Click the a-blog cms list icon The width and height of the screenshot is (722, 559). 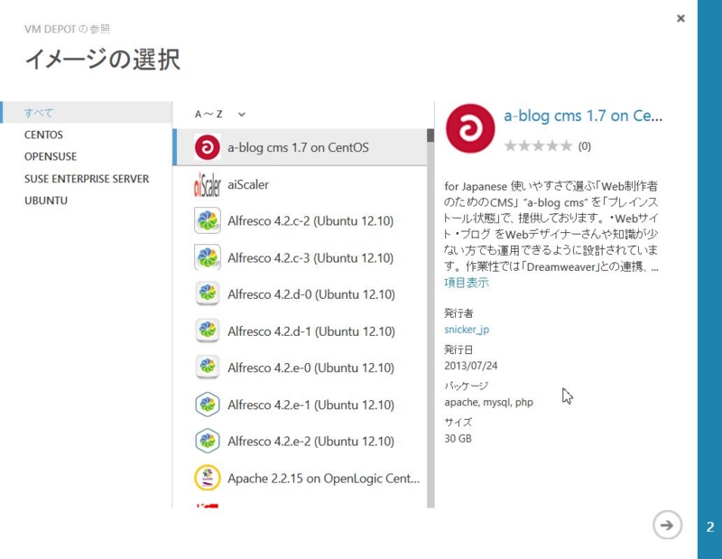pos(208,147)
